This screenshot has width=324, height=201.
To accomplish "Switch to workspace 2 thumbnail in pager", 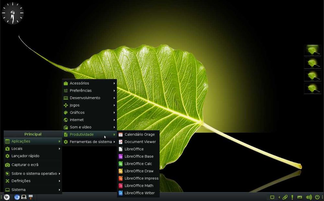I will tap(313, 63).
